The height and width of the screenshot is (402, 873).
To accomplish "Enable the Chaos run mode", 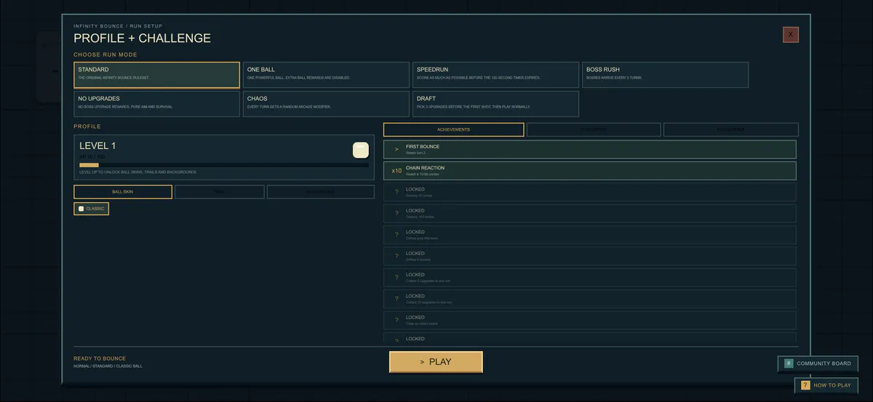I will [327, 103].
